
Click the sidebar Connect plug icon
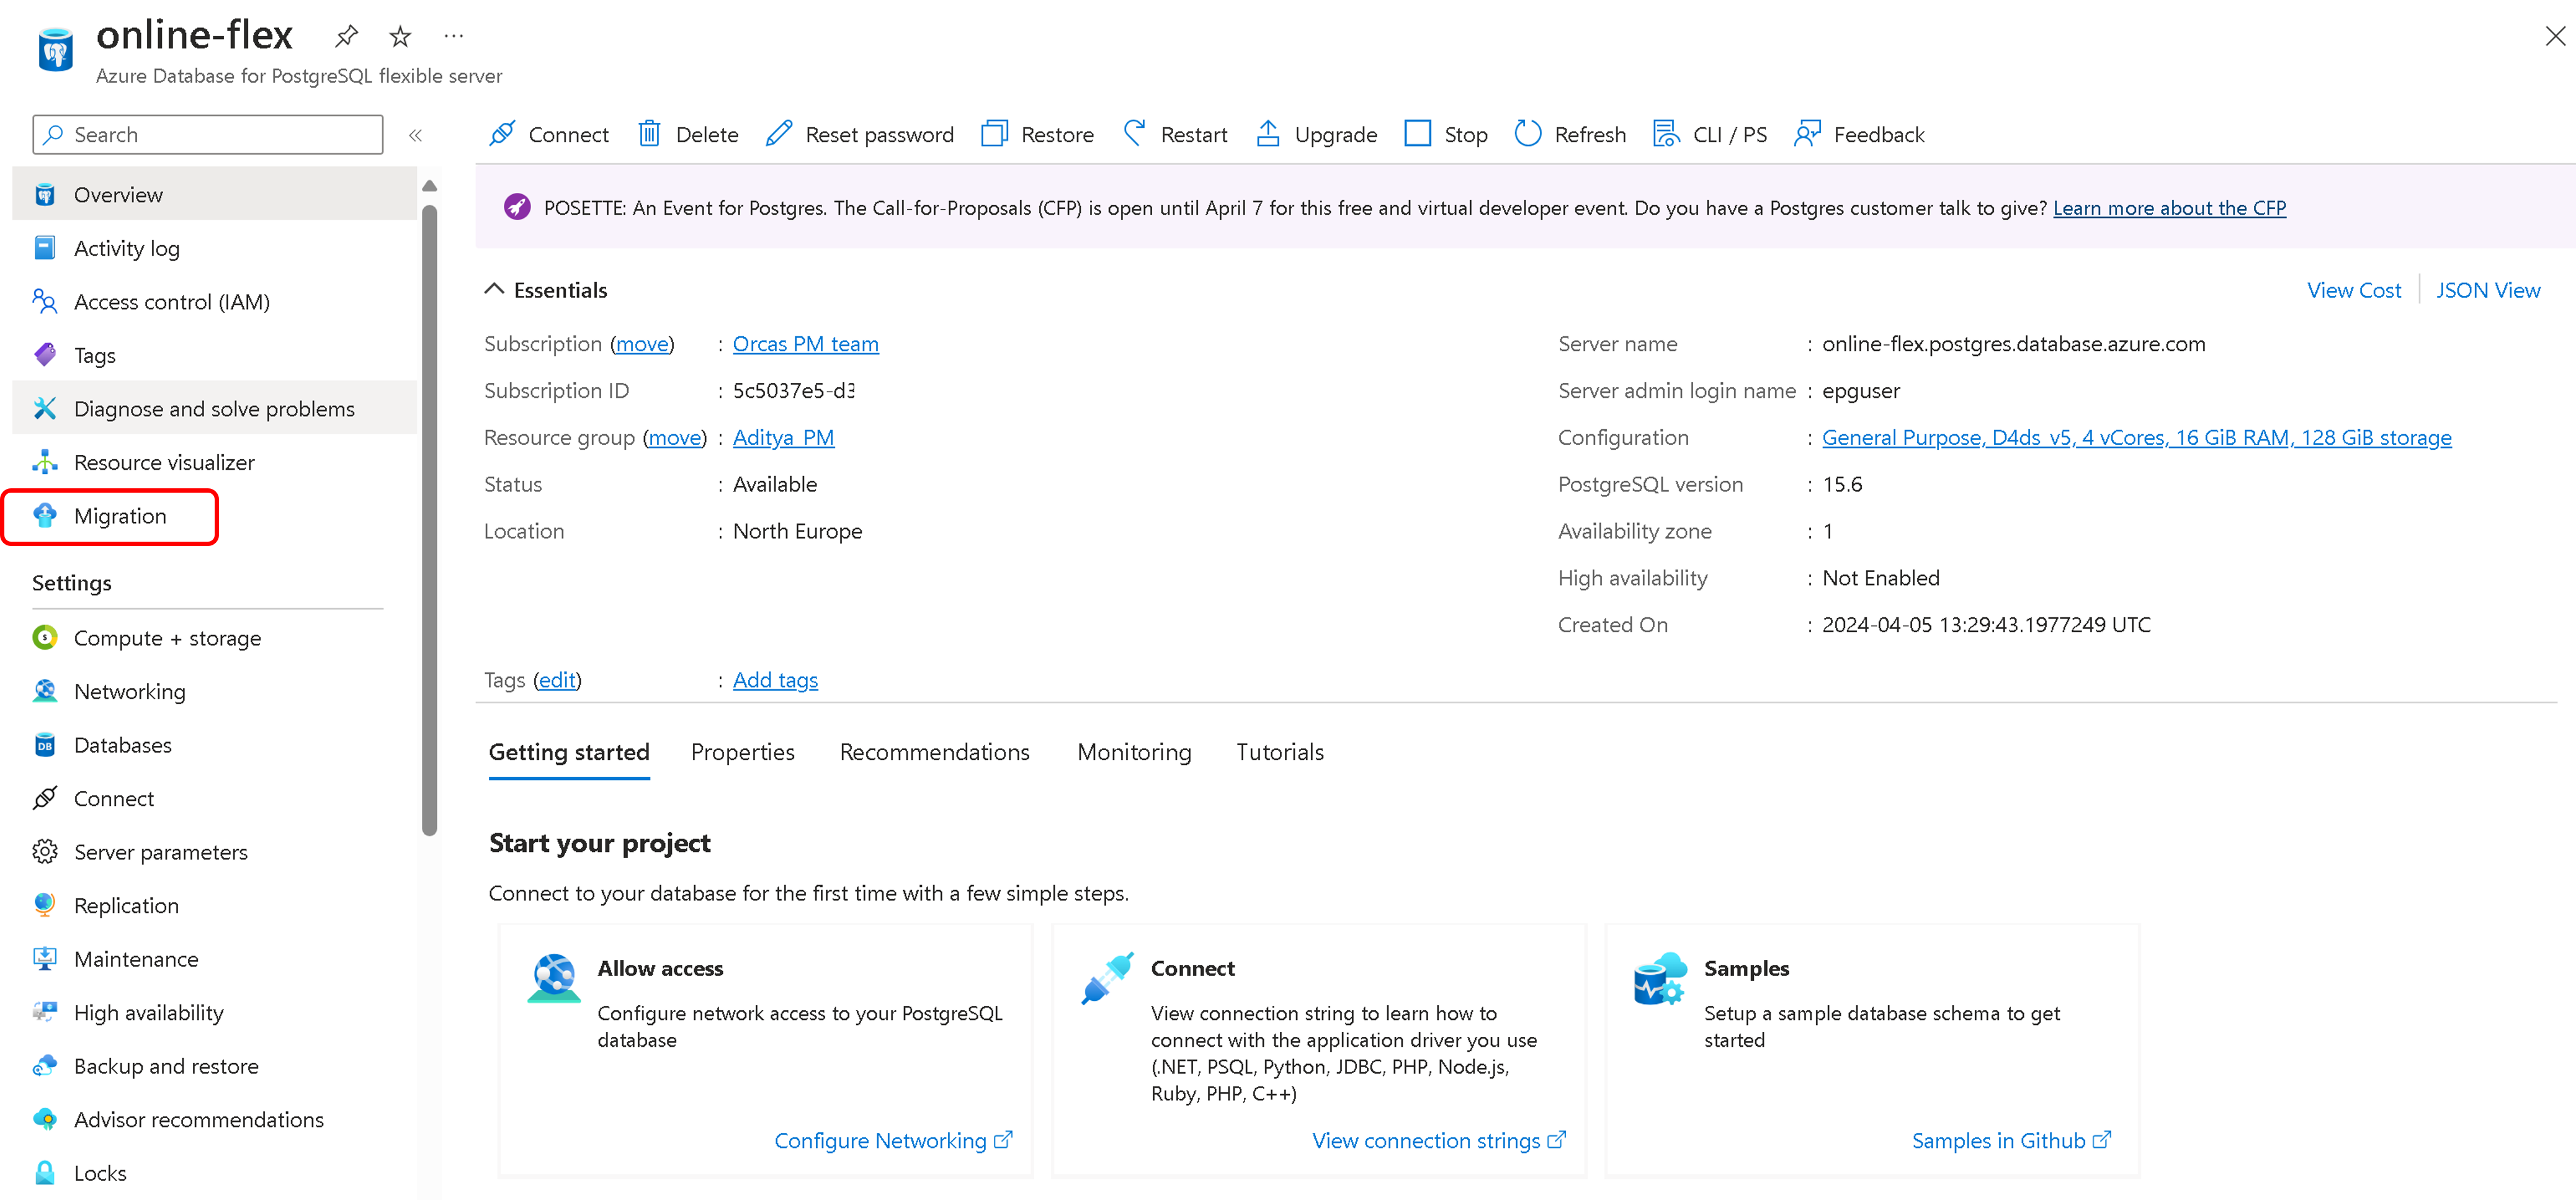pos(45,798)
